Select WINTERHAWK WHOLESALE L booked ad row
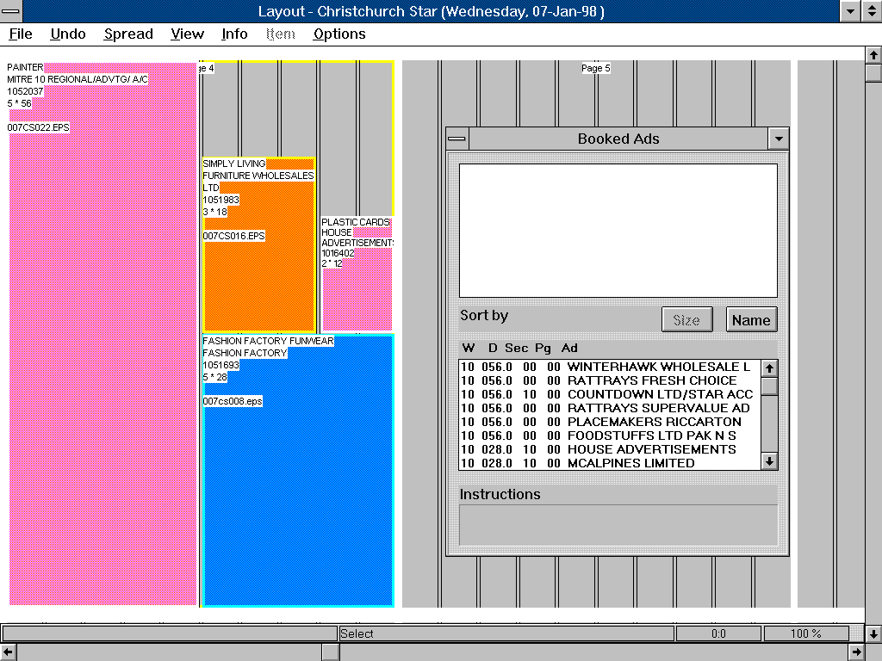The height and width of the screenshot is (661, 882). pyautogui.click(x=610, y=367)
